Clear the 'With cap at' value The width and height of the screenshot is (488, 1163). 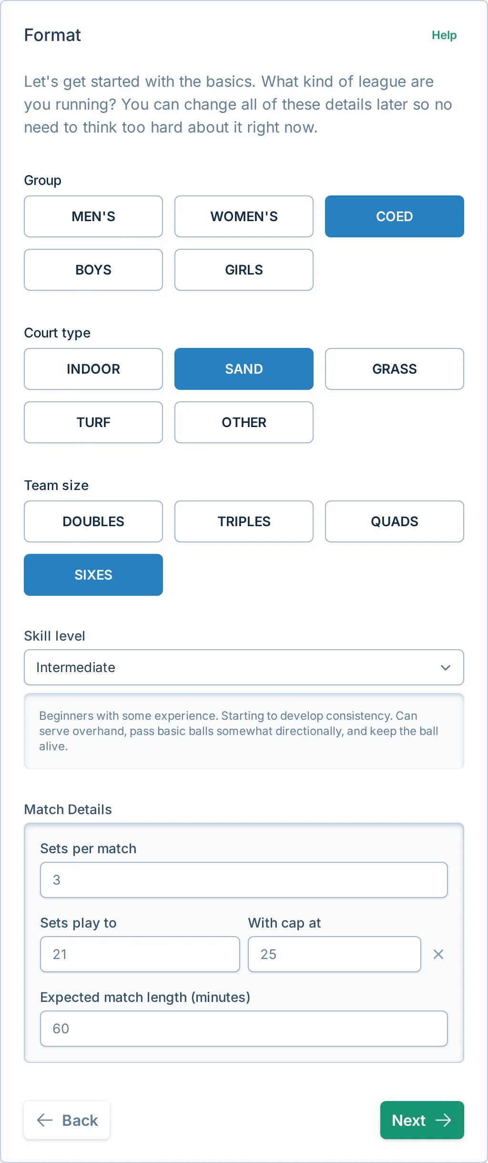[438, 954]
